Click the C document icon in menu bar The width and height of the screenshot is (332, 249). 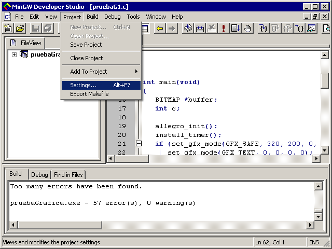coord(8,17)
